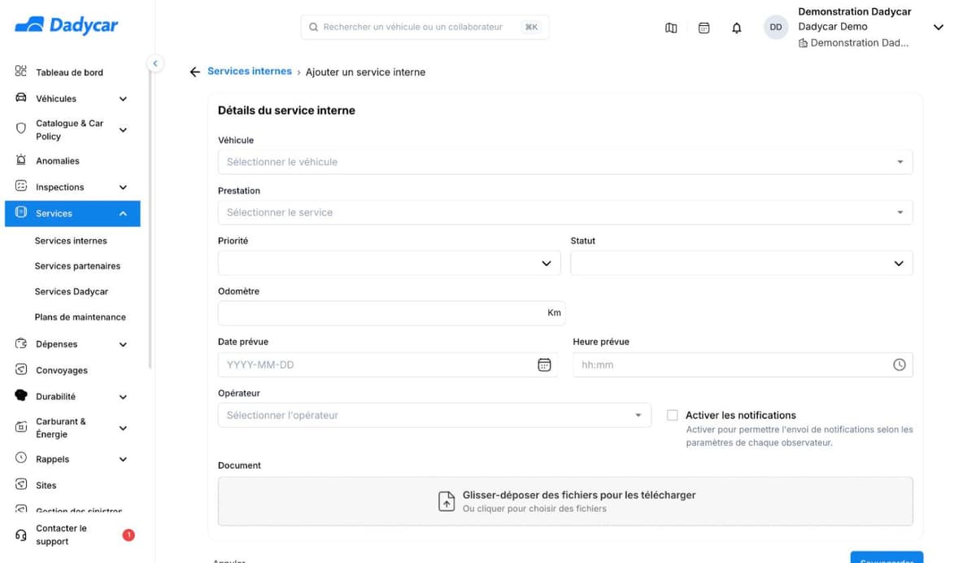Expand the Inspections menu chevron
The height and width of the screenshot is (563, 976).
123,187
